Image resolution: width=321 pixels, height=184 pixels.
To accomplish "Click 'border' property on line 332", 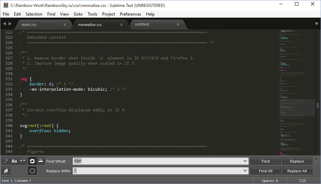I will tap(36, 84).
